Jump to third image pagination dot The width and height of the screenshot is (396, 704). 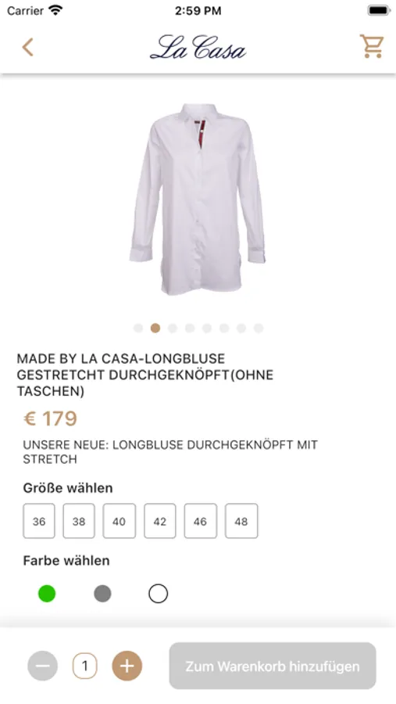coord(173,329)
